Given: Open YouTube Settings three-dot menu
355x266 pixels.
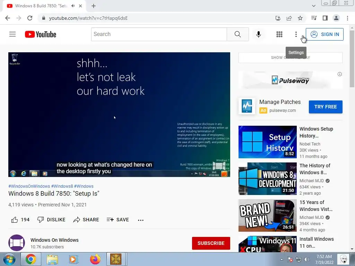Looking at the screenshot, I should pyautogui.click(x=296, y=34).
